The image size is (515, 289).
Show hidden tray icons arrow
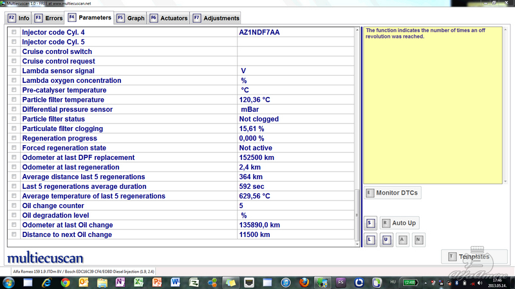tap(426, 283)
